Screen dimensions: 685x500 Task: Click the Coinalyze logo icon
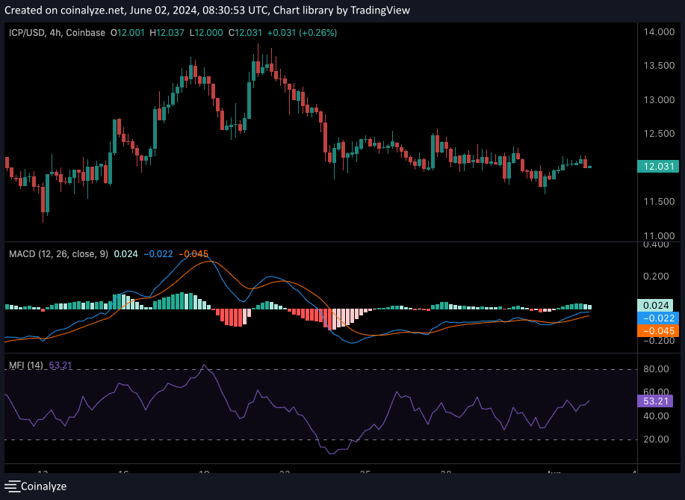coord(11,487)
